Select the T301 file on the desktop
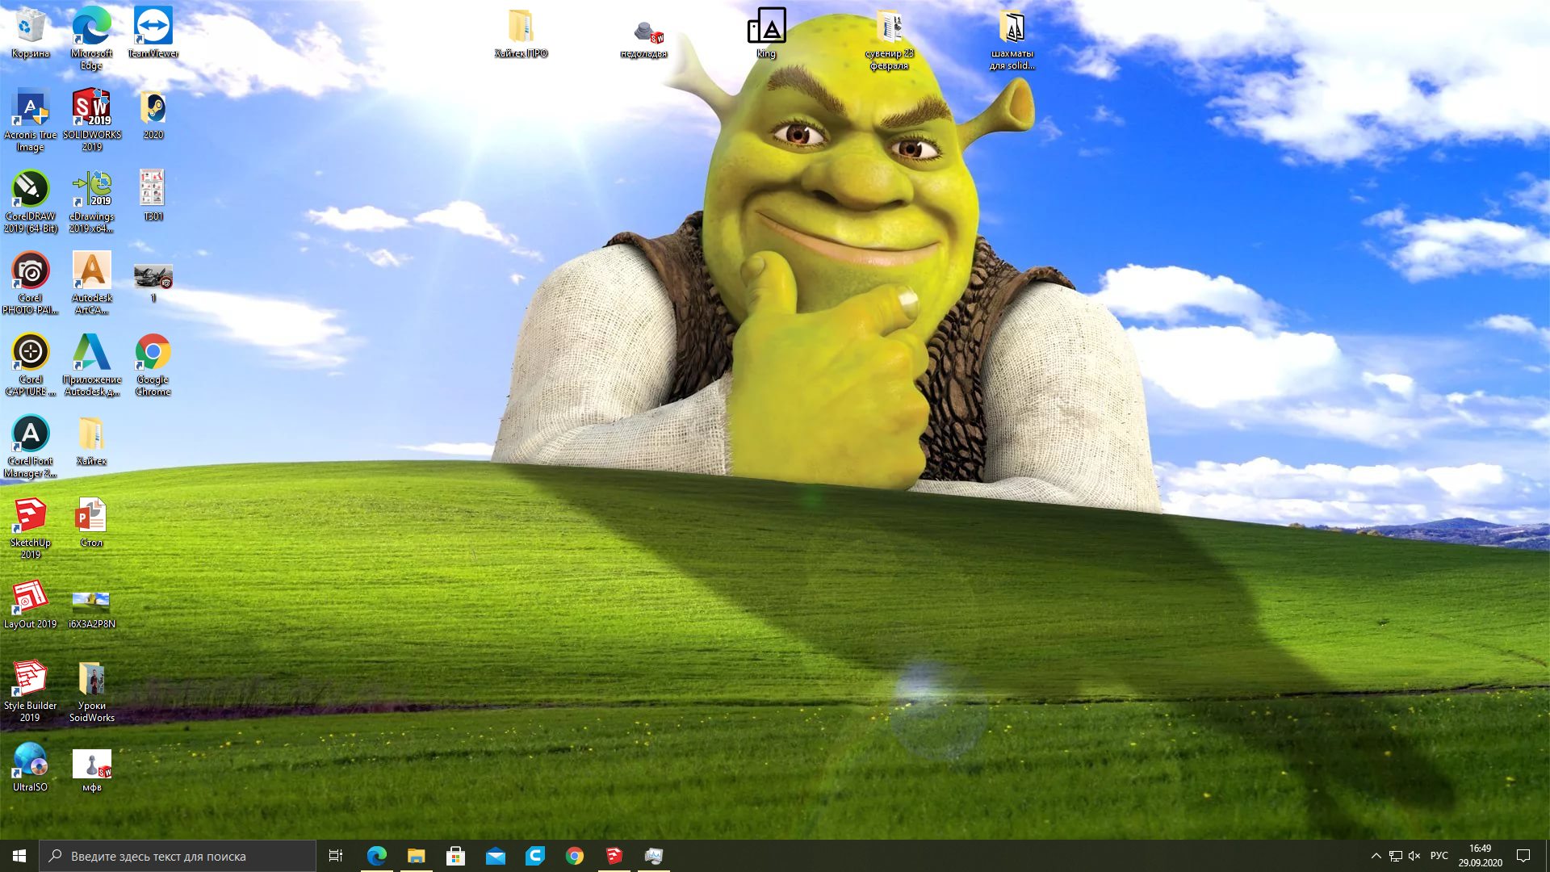This screenshot has width=1550, height=872. coord(153,196)
